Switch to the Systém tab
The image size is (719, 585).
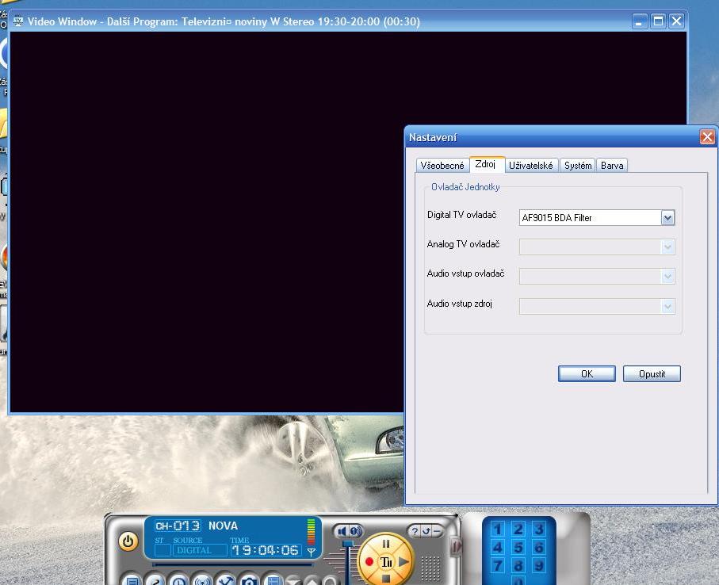(578, 166)
